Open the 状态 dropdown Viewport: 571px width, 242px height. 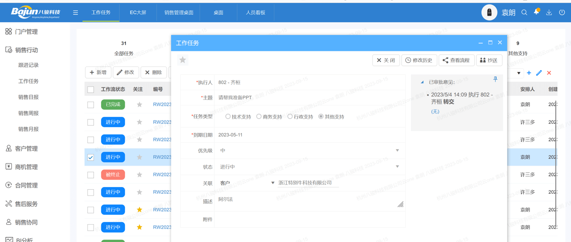click(x=309, y=167)
